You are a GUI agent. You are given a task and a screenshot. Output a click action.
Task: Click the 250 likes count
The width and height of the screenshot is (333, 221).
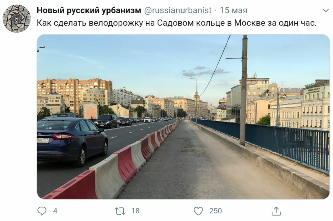[x=216, y=211]
